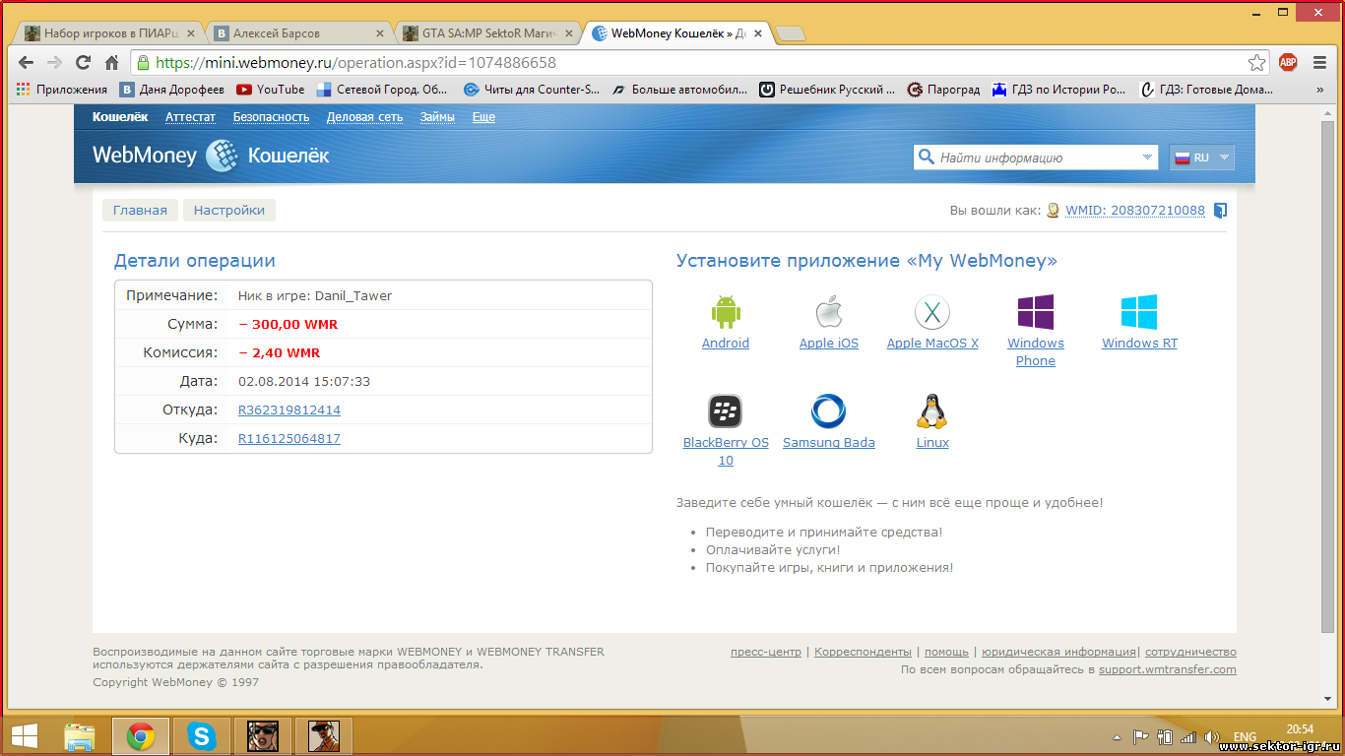
Task: Open the Adblock Plus extension icon
Action: tap(1288, 62)
